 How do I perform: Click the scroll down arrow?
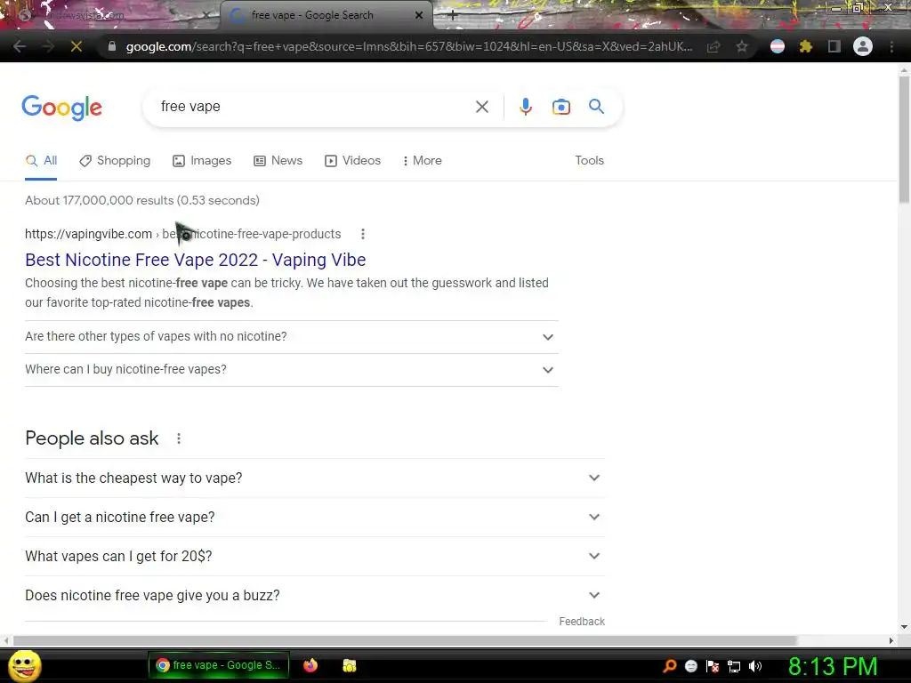click(x=904, y=627)
